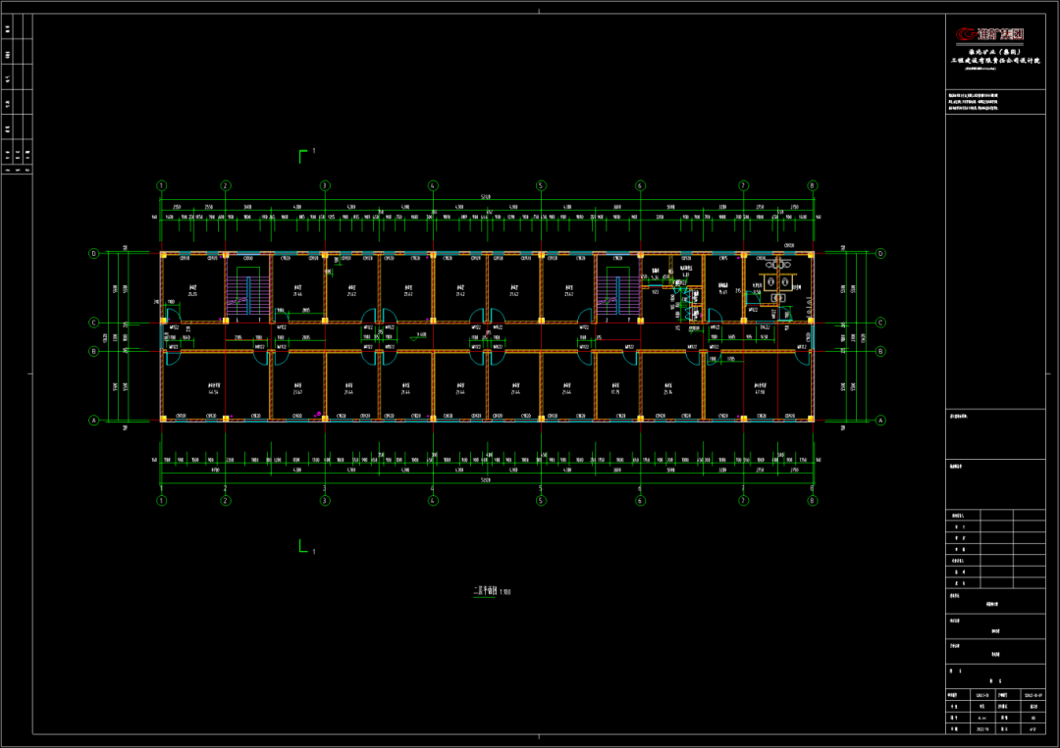
Task: Click section cut marker 1 below the plan
Action: click(305, 548)
